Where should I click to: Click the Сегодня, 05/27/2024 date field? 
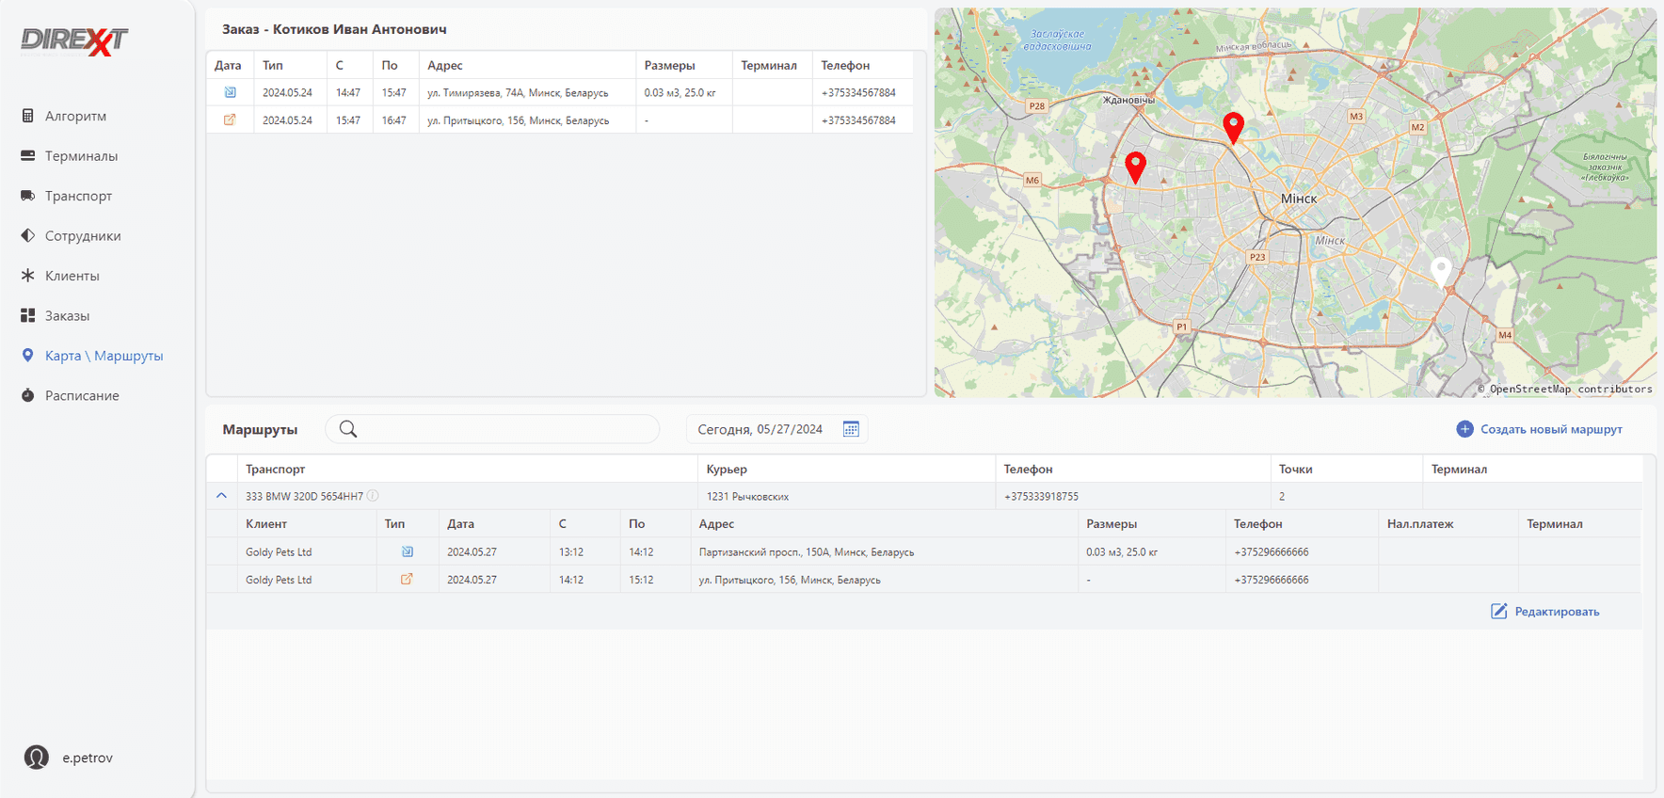776,429
